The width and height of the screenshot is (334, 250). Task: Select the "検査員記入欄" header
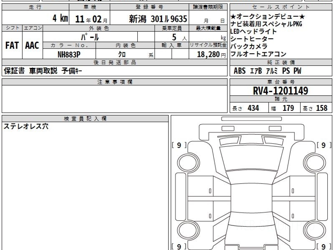[85, 118]
